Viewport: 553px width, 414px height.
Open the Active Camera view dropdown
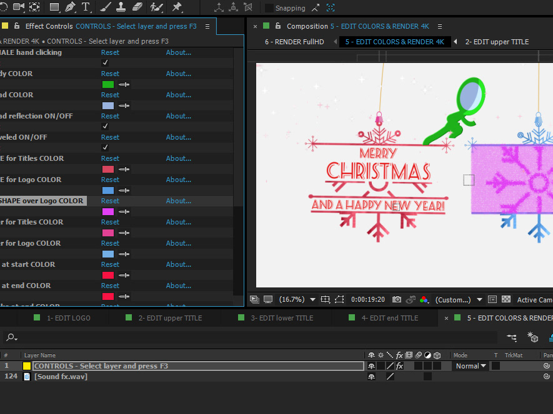(x=535, y=299)
